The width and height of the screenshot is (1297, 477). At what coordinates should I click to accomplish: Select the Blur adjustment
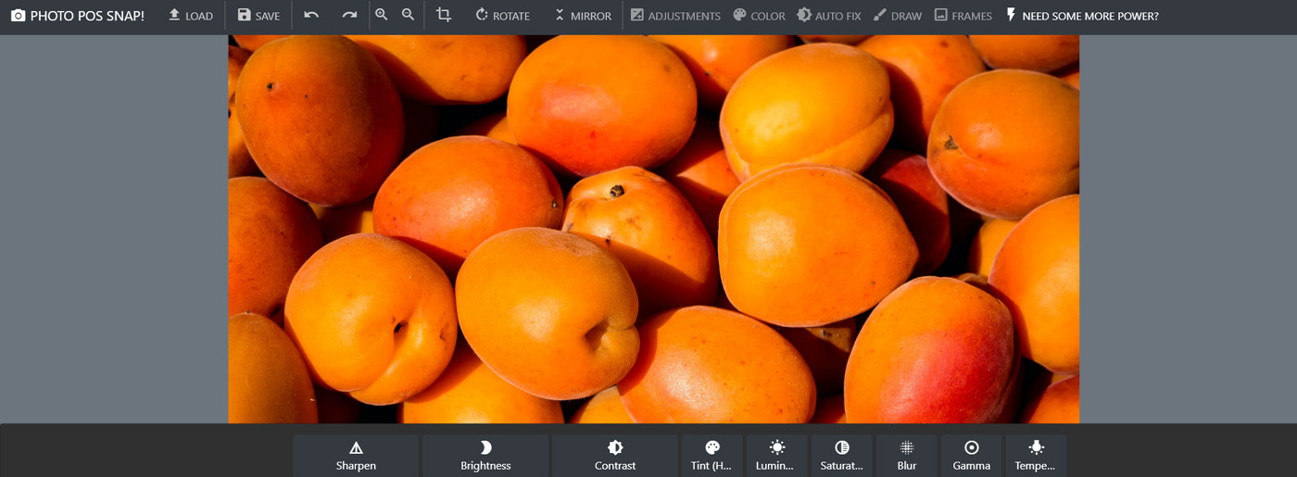907,456
